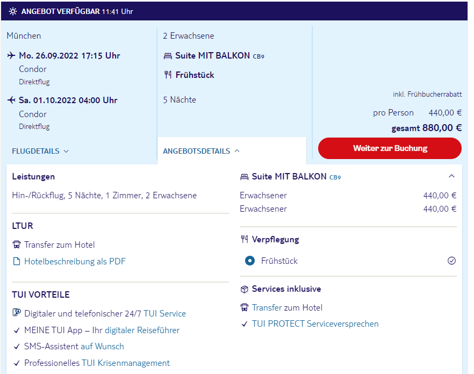Click the phone service icon under TUI Vorteile

click(16, 313)
